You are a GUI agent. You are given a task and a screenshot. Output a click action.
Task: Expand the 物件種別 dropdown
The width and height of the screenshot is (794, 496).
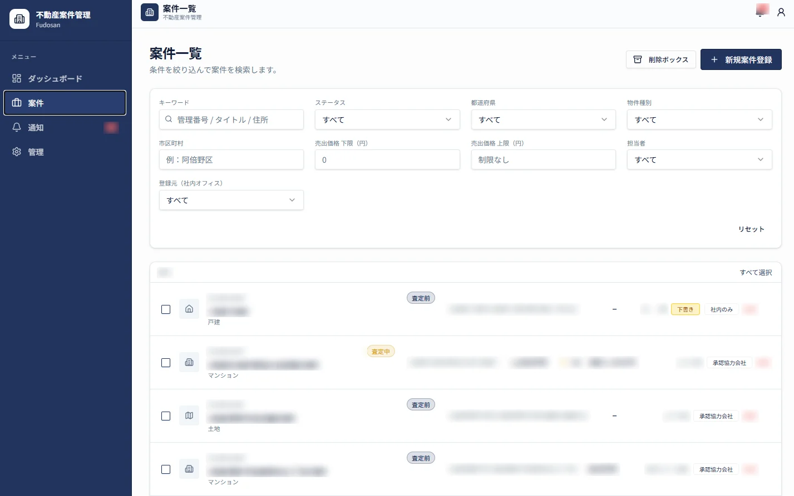click(699, 119)
